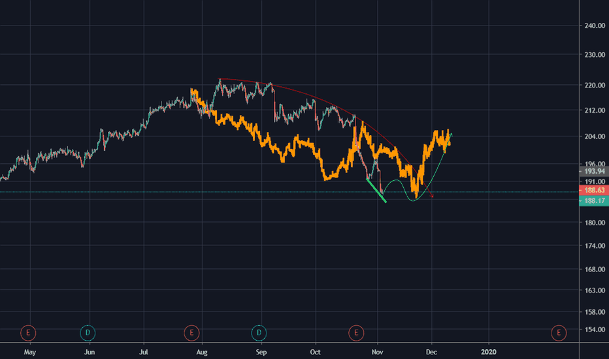Screen dimensions: 609x359
Task: Open the earnings marker above the May label
Action: click(28, 333)
